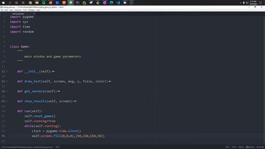The height and width of the screenshot is (149, 265).
Task: Open Windows search from the taskbar
Action: (x=10, y=3)
